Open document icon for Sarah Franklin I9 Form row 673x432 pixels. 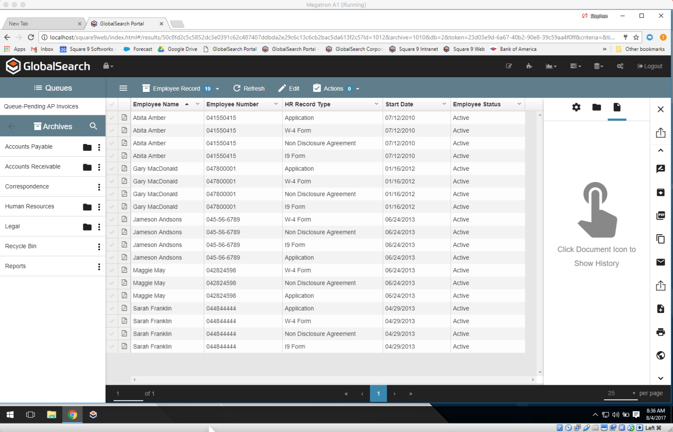(124, 346)
